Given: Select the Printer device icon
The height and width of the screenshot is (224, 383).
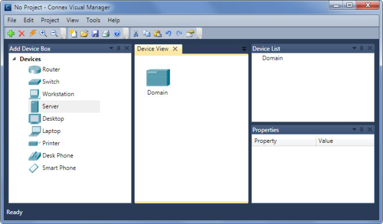Looking at the screenshot, I should coord(34,143).
